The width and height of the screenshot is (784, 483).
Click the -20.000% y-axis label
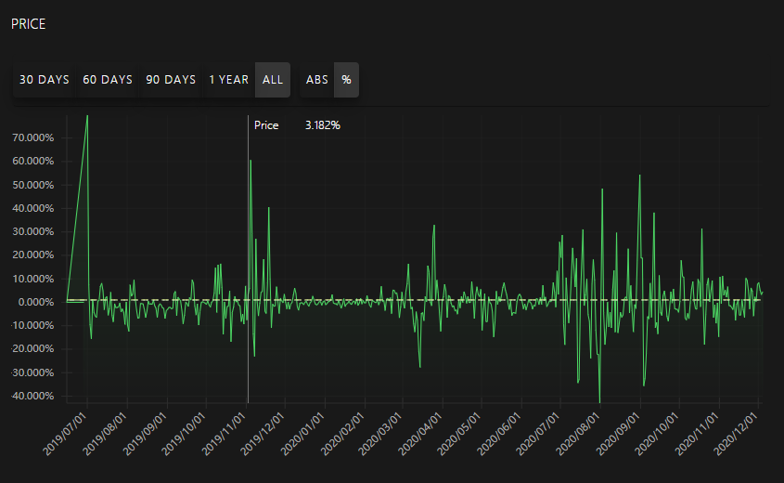[32, 349]
